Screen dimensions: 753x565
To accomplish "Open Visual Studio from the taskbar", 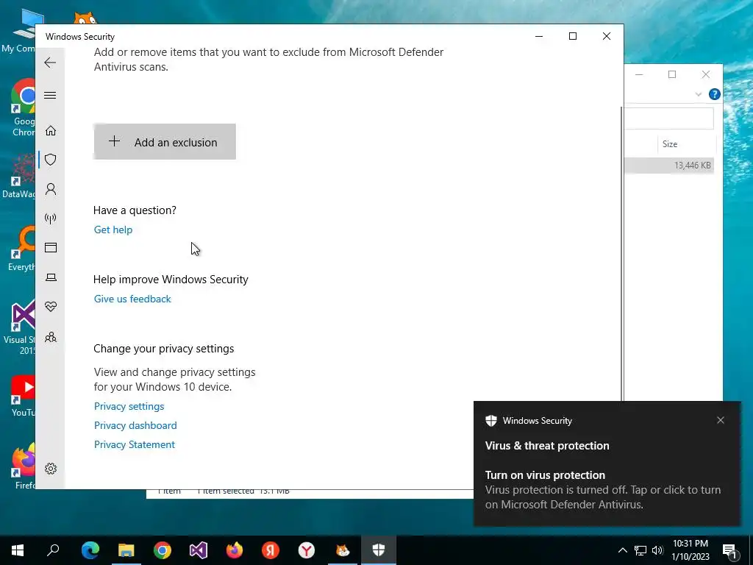I will tap(199, 550).
